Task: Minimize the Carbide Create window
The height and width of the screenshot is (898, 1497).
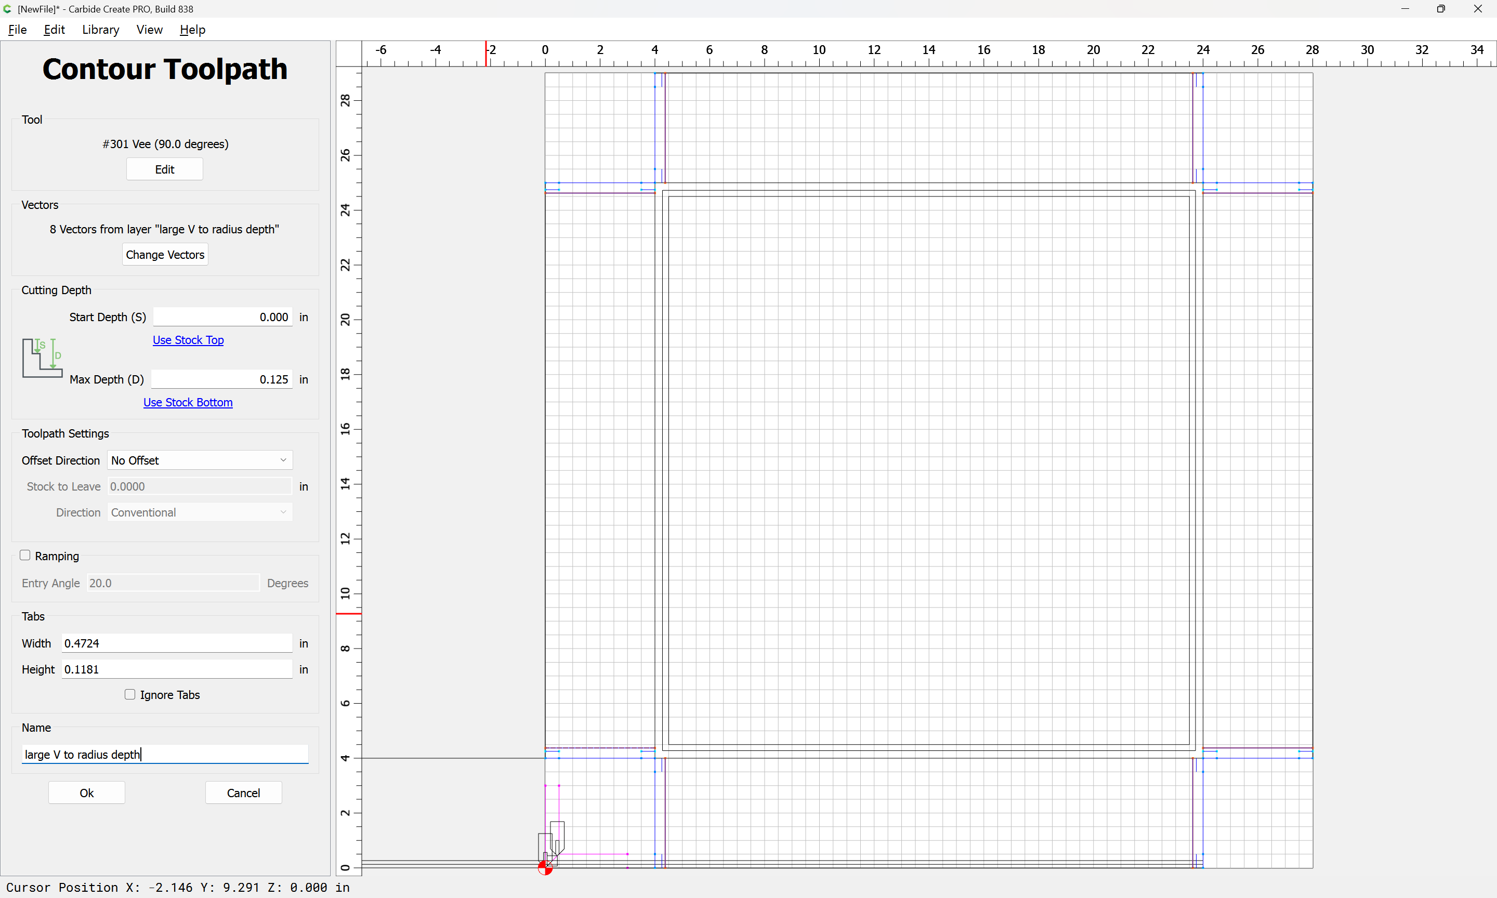Action: tap(1404, 9)
